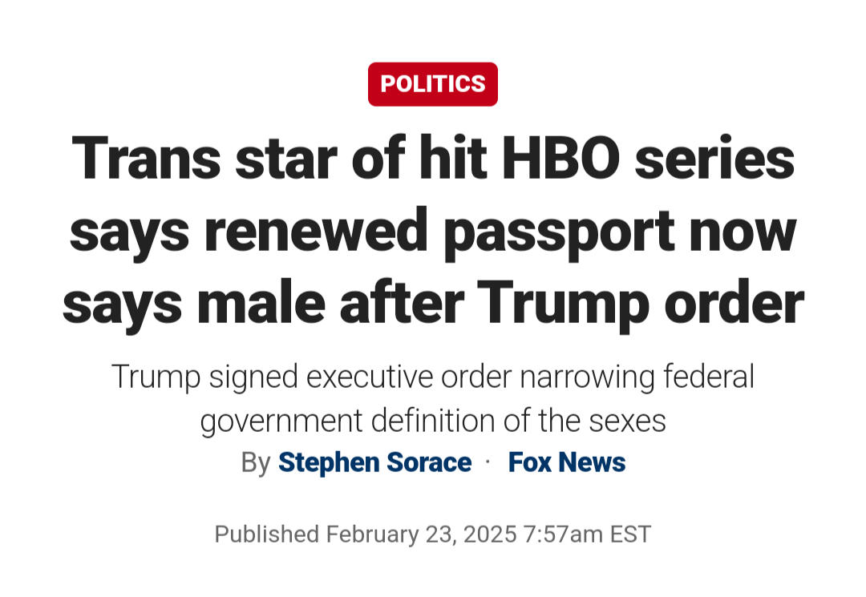Visit Stephen Sorace's author page
Image resolution: width=866 pixels, height=597 pixels.
coord(374,462)
